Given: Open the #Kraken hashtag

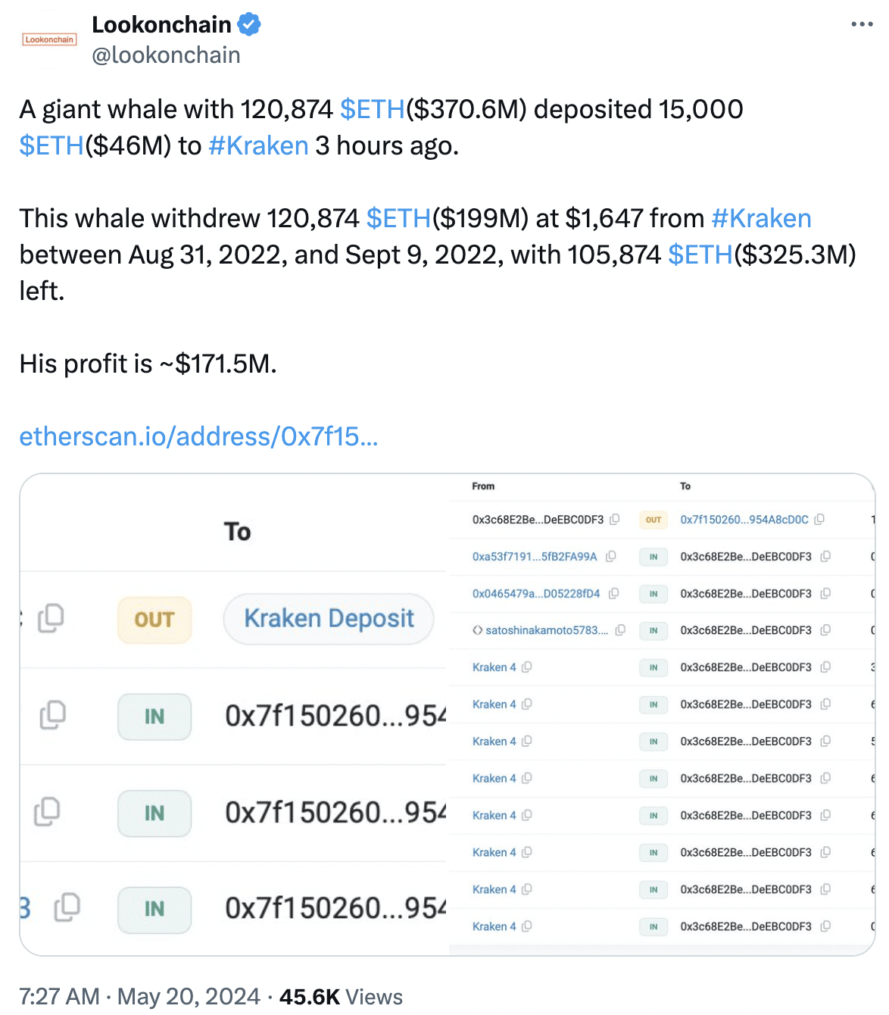Looking at the screenshot, I should point(257,145).
